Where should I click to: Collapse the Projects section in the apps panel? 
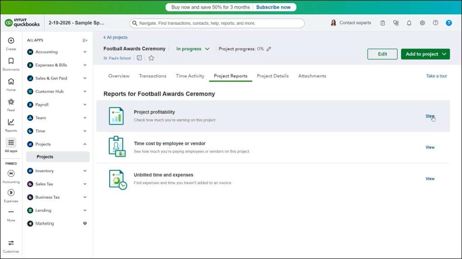tap(85, 144)
